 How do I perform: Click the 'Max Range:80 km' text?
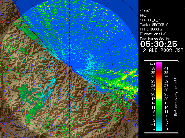coord(155,39)
